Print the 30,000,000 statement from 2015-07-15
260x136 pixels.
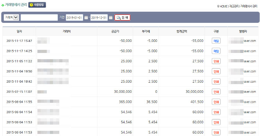[216, 92]
